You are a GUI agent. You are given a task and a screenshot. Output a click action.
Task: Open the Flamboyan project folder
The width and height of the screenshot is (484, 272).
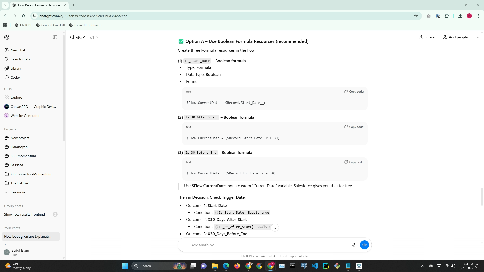(x=19, y=147)
